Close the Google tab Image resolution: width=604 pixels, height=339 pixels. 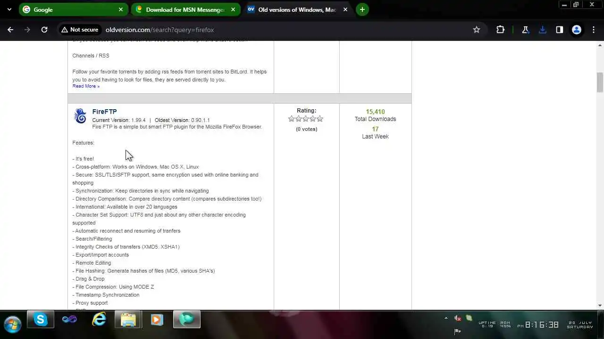point(121,9)
